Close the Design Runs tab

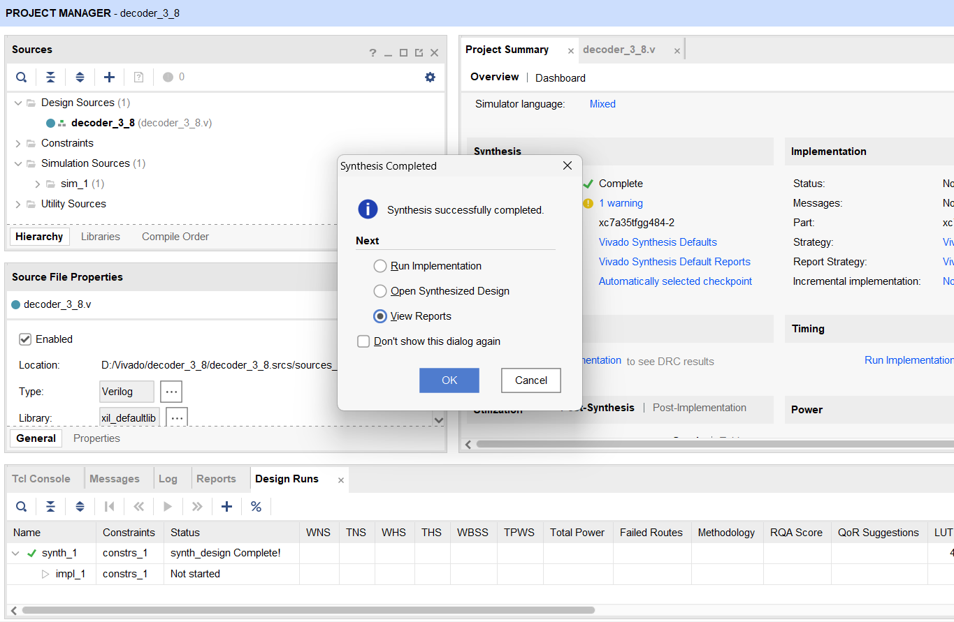click(x=341, y=480)
